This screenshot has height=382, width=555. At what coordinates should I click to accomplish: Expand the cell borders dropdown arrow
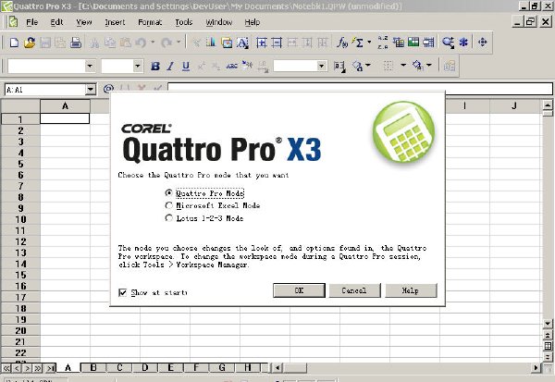(x=402, y=65)
